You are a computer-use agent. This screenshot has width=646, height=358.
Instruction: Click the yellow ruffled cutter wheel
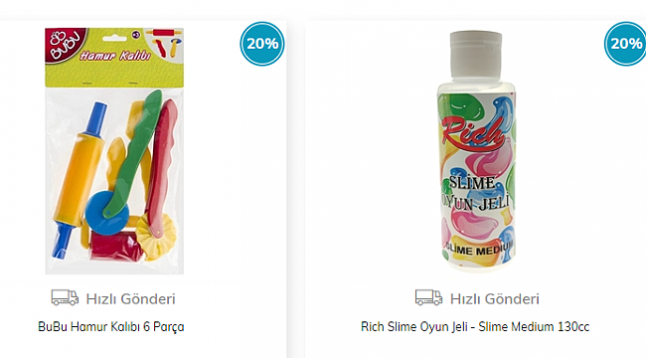(x=156, y=236)
